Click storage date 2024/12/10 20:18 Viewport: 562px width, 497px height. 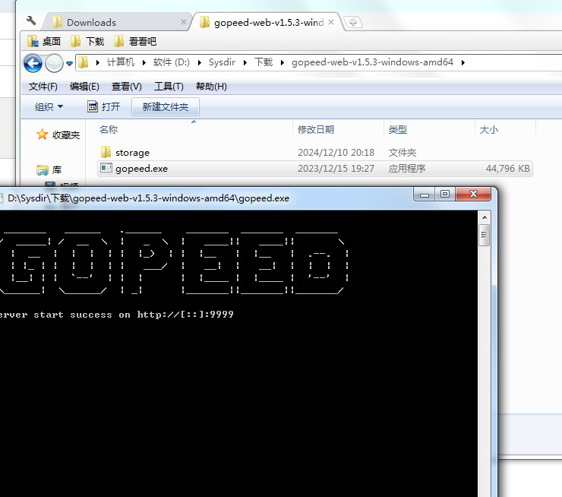tap(336, 153)
